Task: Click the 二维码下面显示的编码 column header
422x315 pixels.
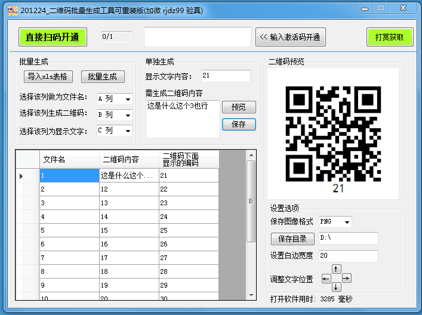Action: (189, 159)
